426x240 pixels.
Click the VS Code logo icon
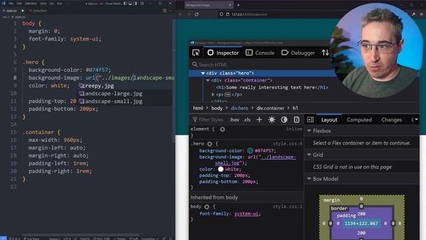3,3
